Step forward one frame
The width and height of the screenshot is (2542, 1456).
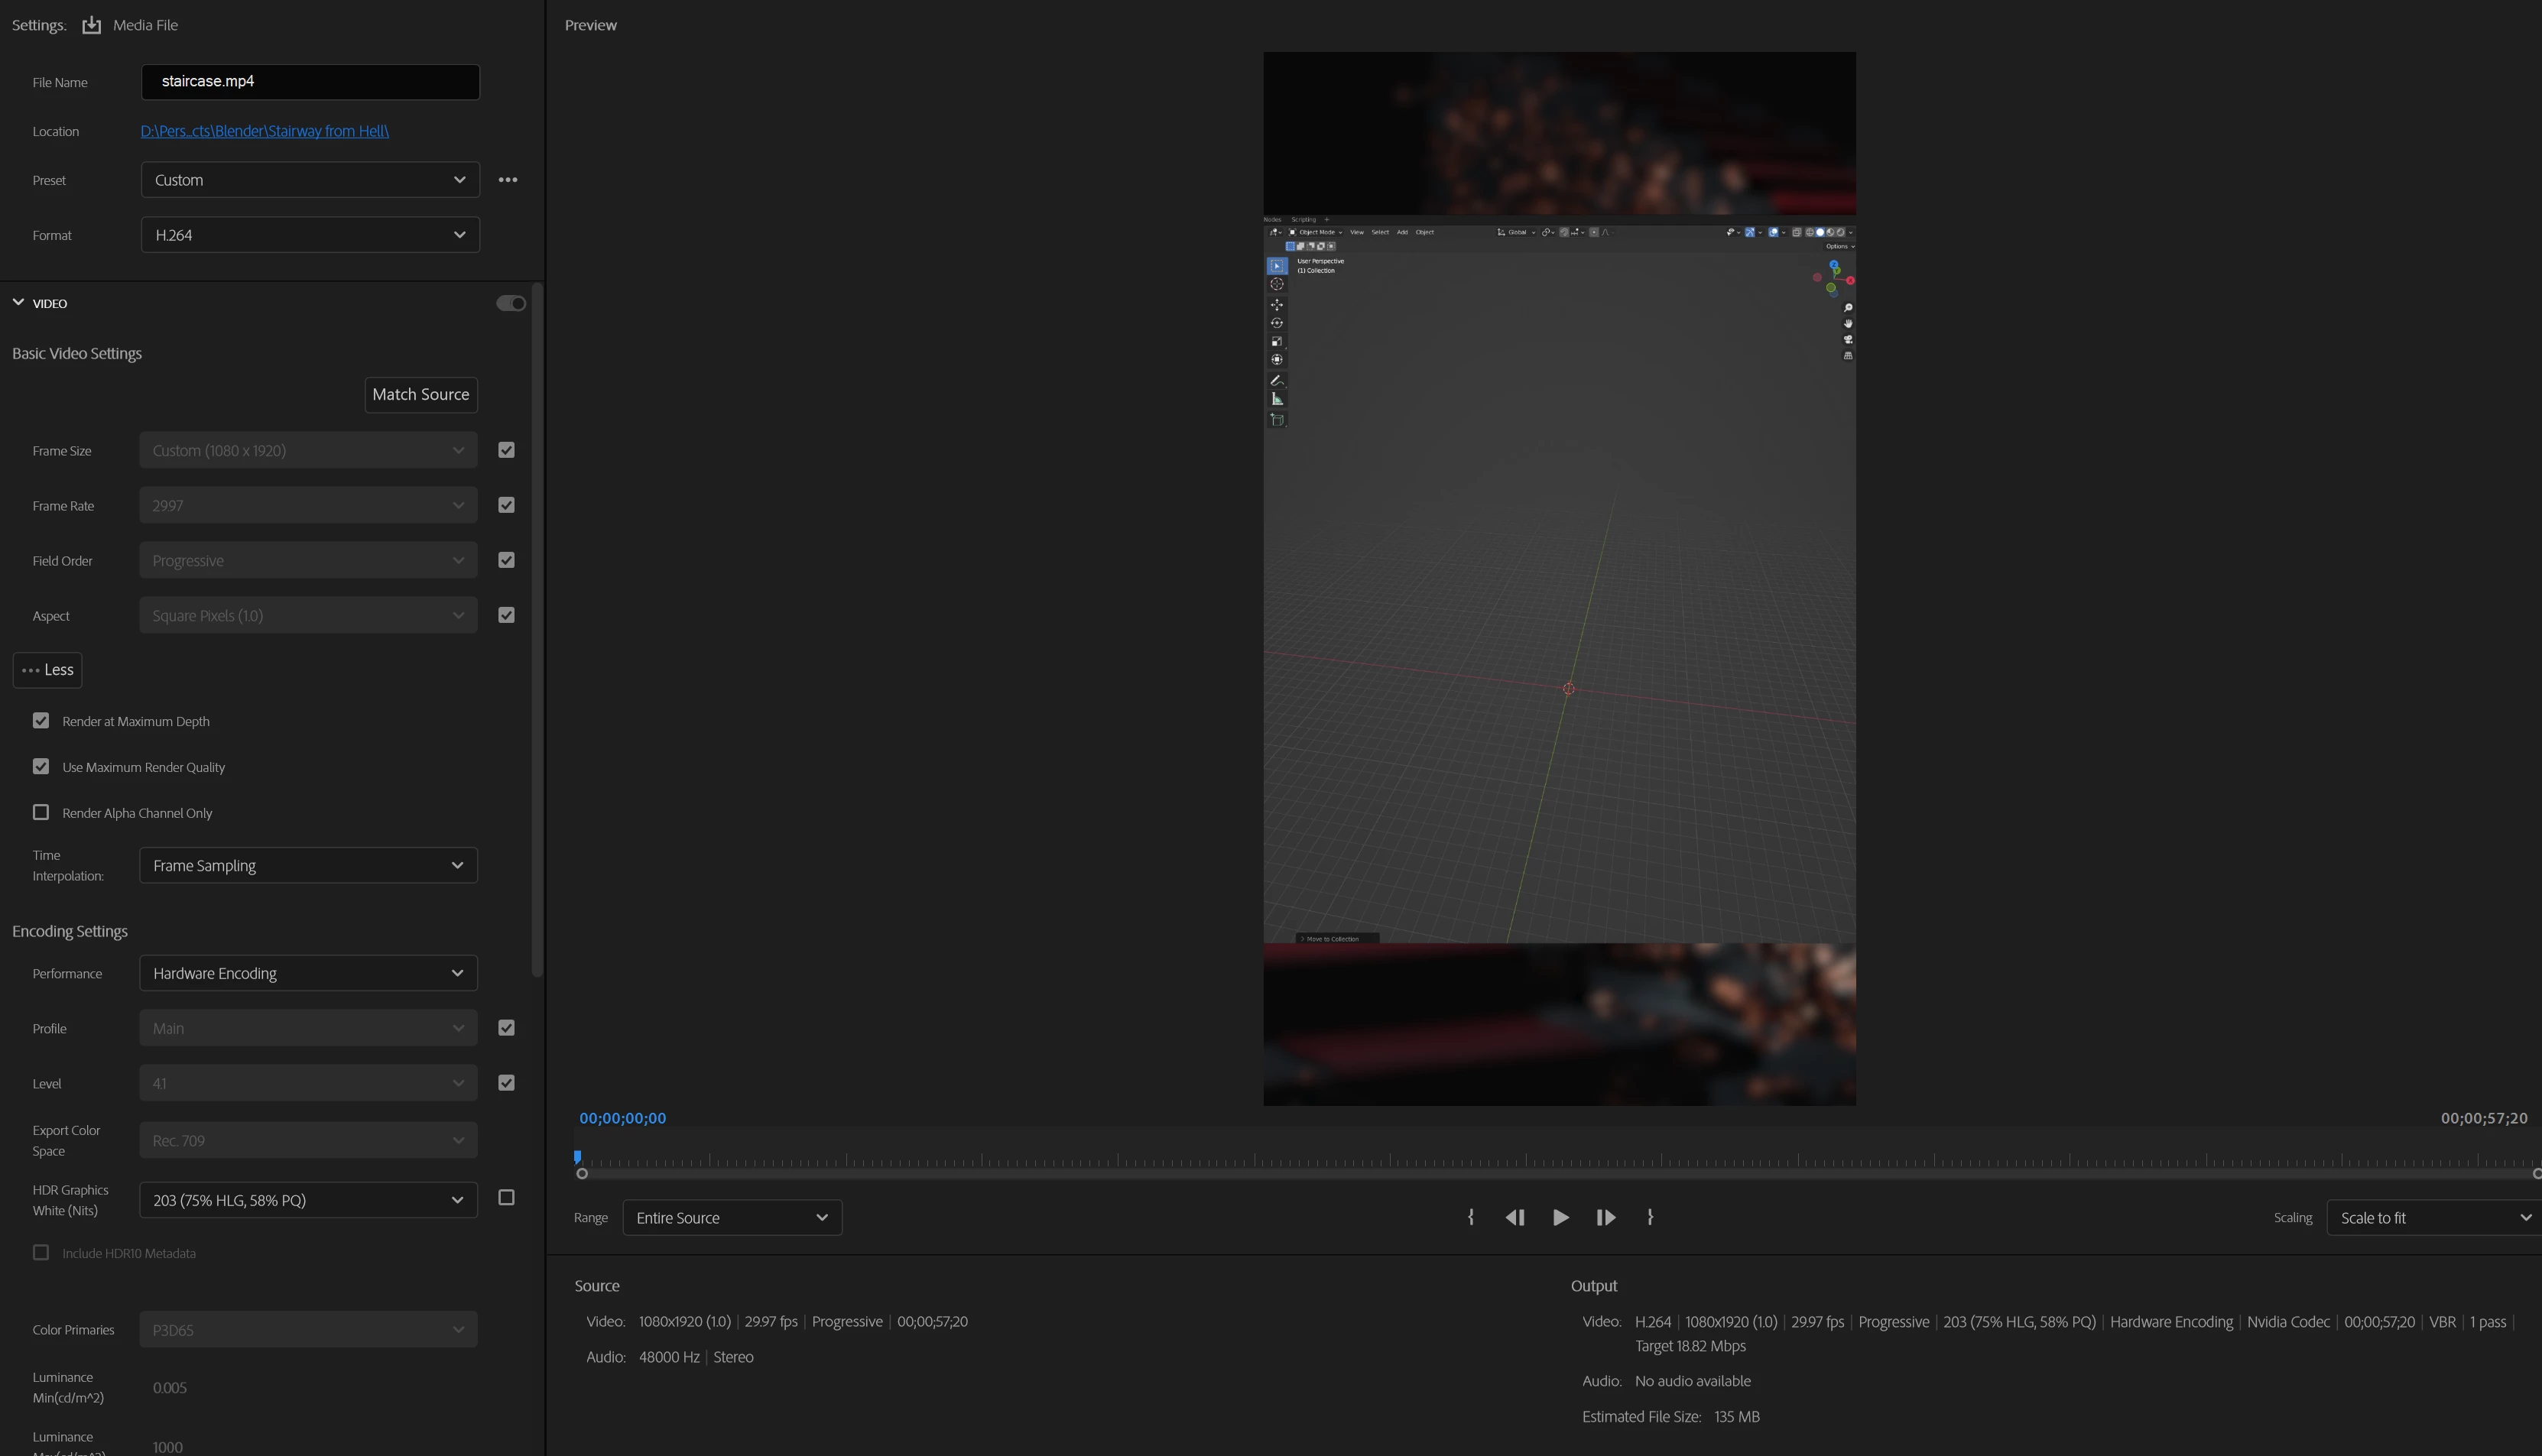coord(1605,1217)
